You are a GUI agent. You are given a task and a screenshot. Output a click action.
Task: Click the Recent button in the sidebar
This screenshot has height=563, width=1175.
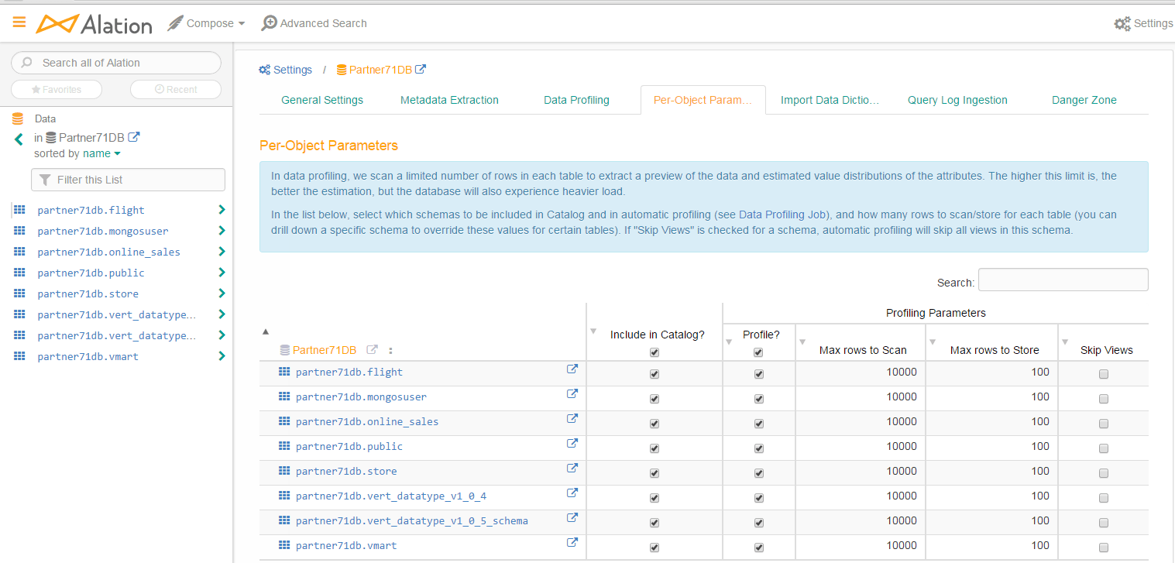click(175, 89)
